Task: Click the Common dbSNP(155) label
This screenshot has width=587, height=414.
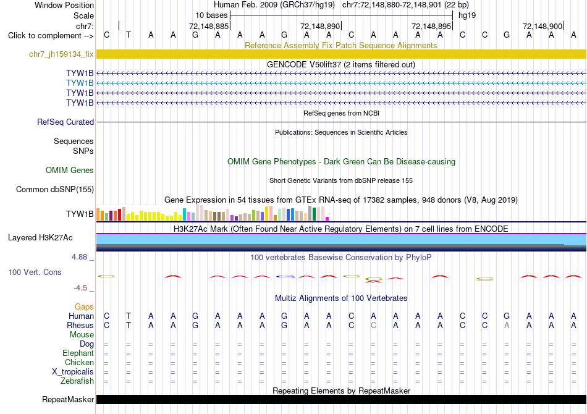Action: click(55, 190)
